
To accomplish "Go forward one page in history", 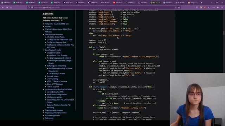I will 7,7.
